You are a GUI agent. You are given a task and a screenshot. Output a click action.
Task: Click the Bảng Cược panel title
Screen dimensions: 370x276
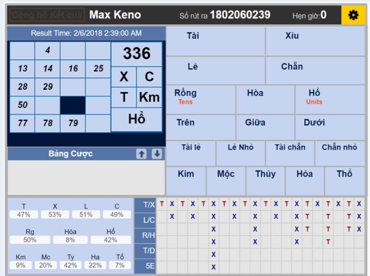(70, 154)
